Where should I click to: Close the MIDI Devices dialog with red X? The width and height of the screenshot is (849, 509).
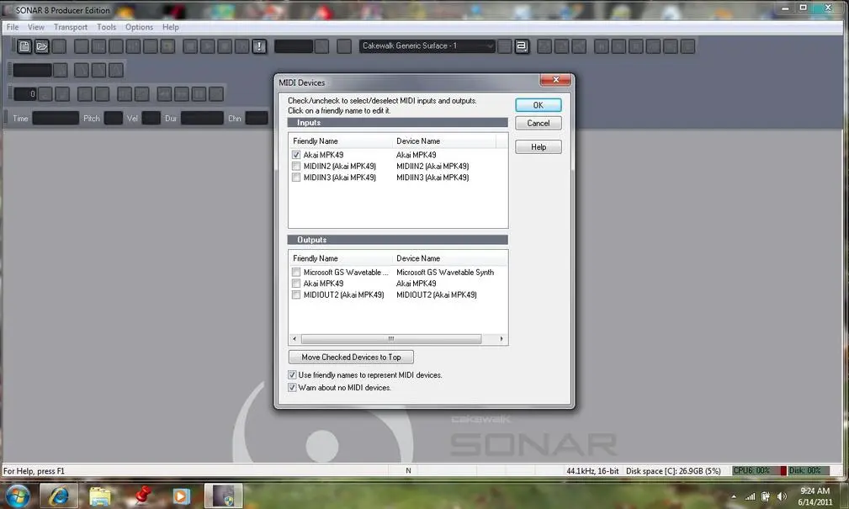tap(555, 80)
